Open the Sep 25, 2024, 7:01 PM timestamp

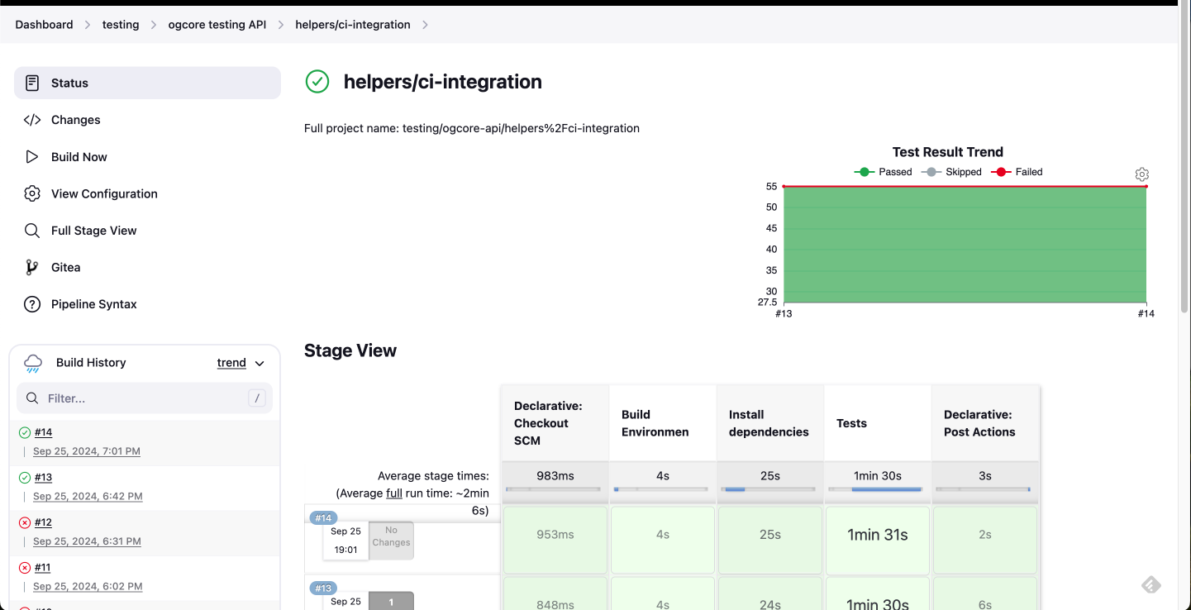coord(87,451)
